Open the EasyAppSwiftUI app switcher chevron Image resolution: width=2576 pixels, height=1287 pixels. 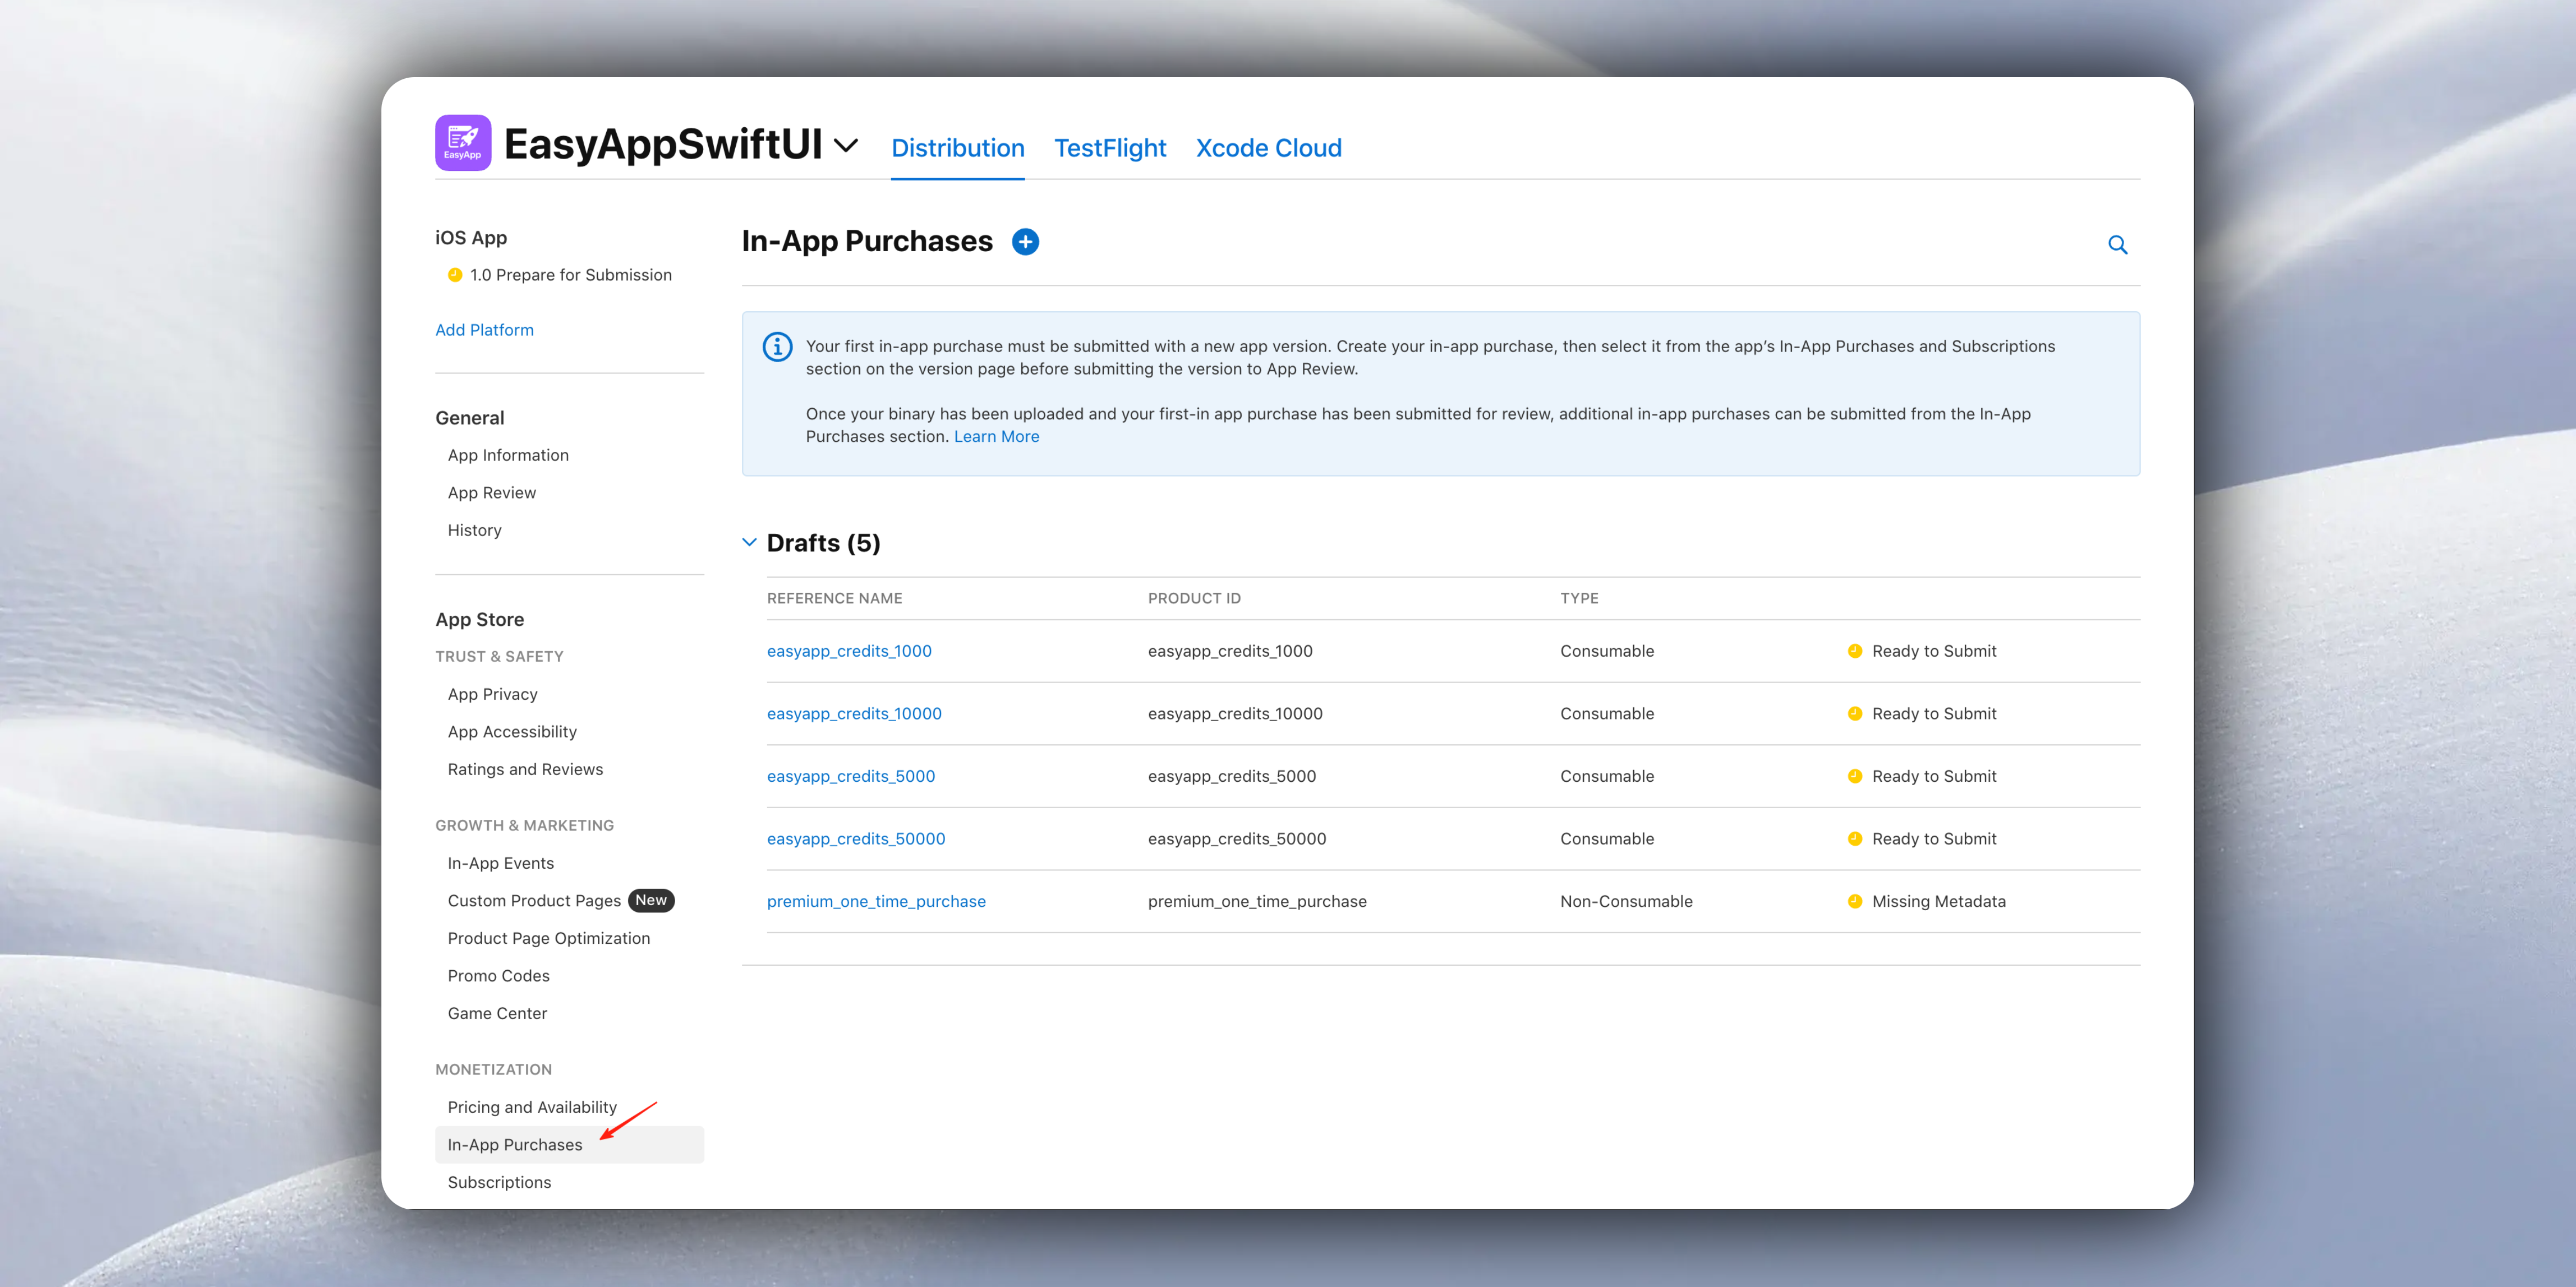(846, 146)
